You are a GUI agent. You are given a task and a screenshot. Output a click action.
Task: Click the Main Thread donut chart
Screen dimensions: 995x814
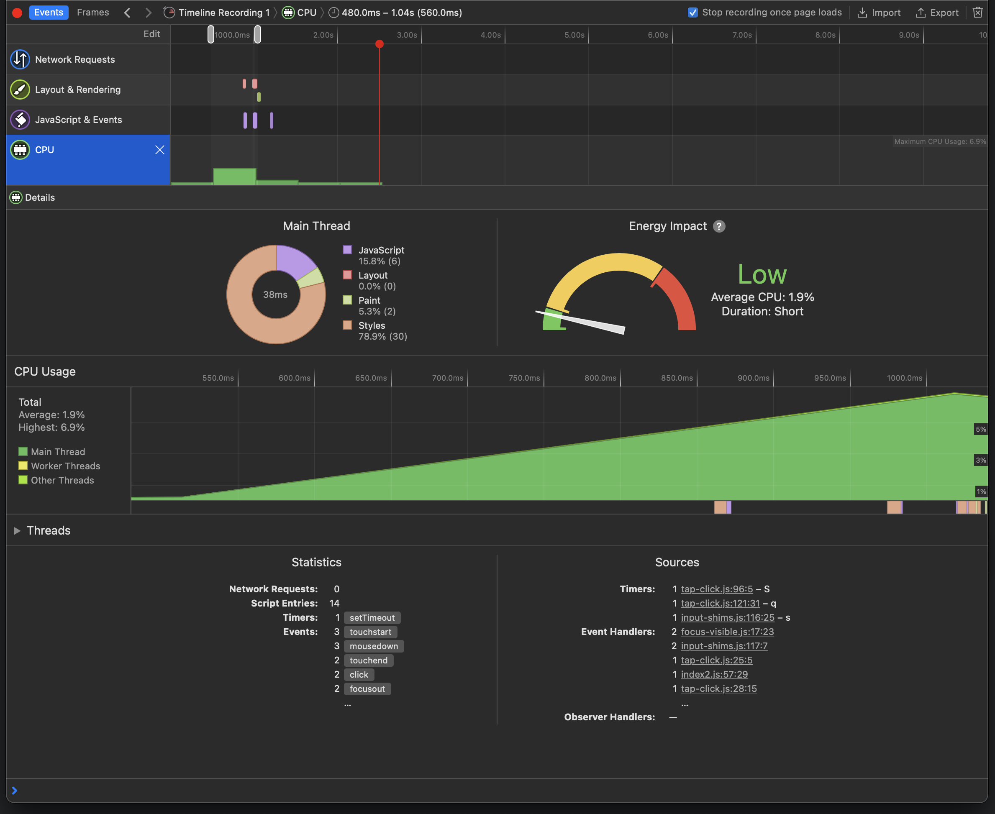tap(276, 294)
